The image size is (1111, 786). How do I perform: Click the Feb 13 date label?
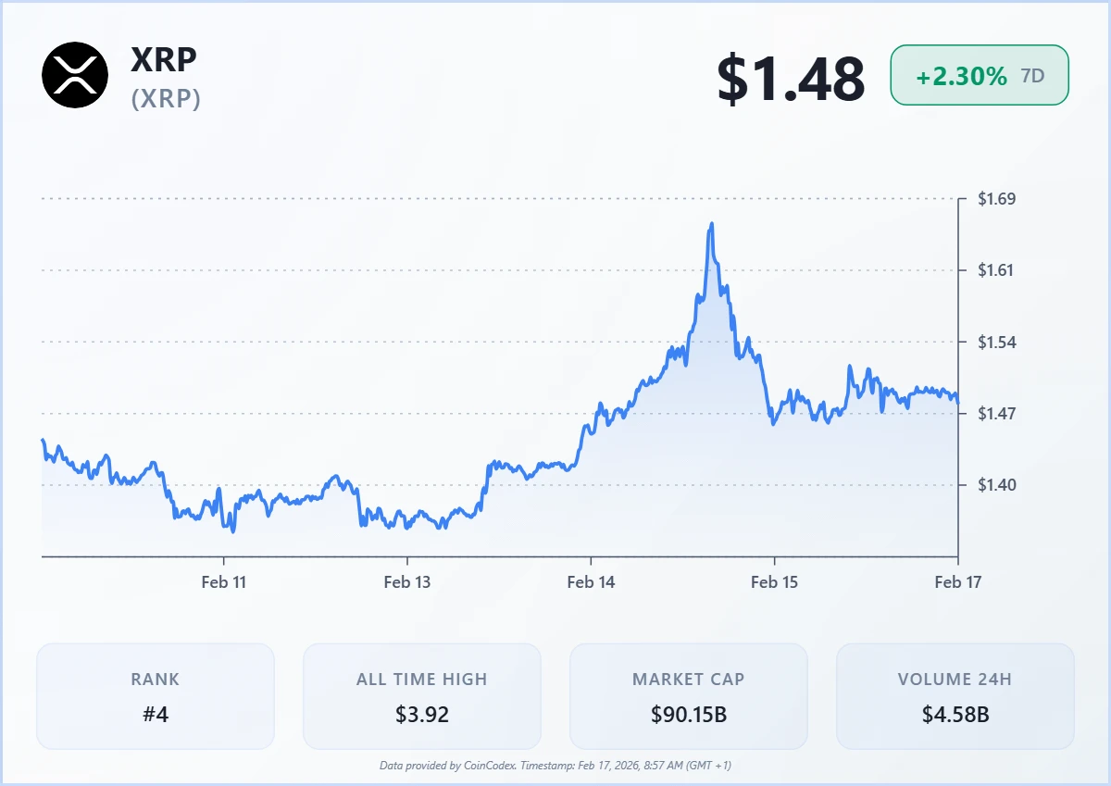point(409,581)
